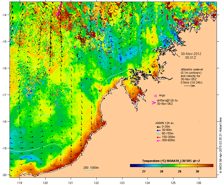The image size is (224, 185).
Task: Click the latitude label '-17'
Action: coord(4,95)
